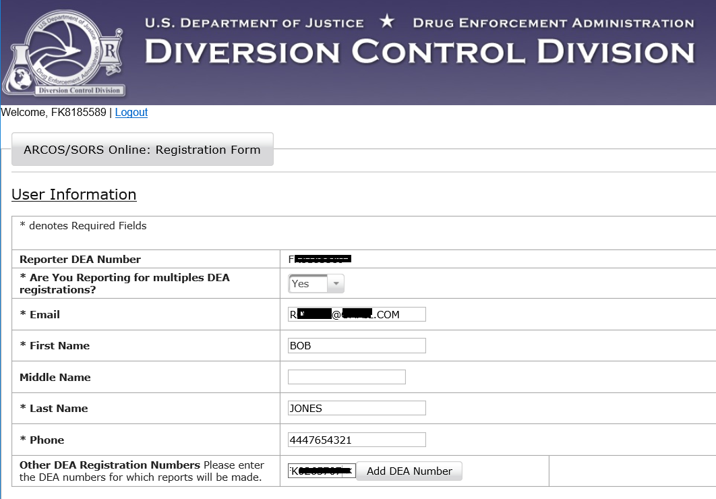The width and height of the screenshot is (716, 499).
Task: Click the '* denotes Required Fields' note
Action: 83,225
